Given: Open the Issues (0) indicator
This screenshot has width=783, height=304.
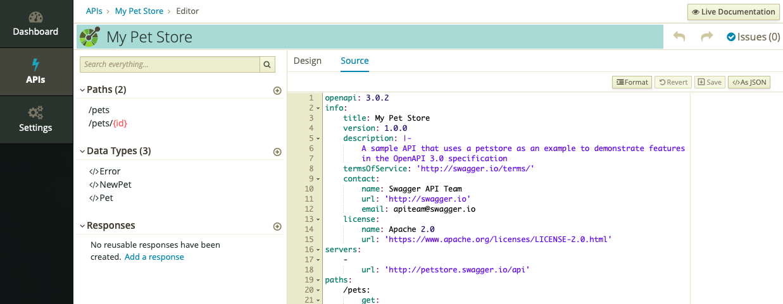Looking at the screenshot, I should (x=753, y=37).
